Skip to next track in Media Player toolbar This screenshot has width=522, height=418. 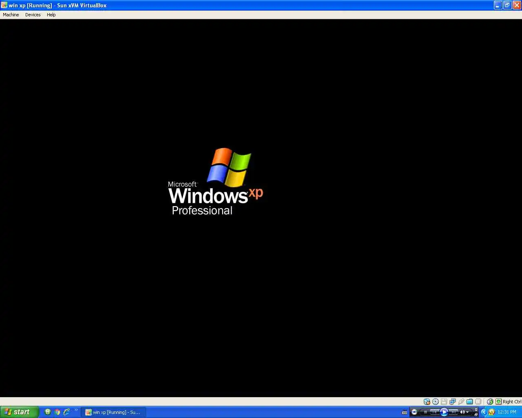[453, 412]
